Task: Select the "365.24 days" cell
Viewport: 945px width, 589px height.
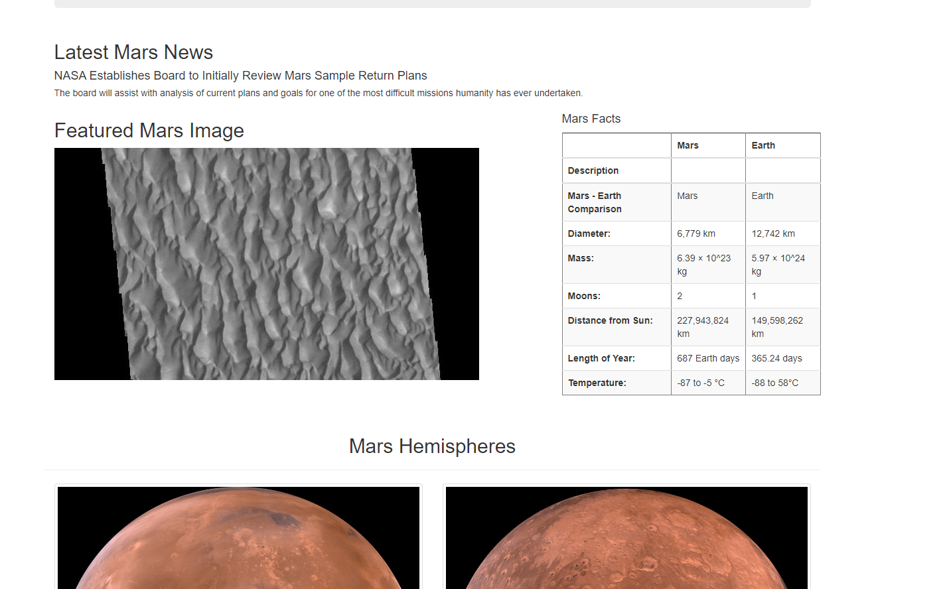Action: pos(776,358)
